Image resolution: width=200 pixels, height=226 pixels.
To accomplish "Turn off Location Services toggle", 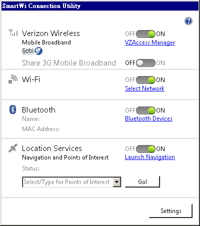I will (x=145, y=149).
